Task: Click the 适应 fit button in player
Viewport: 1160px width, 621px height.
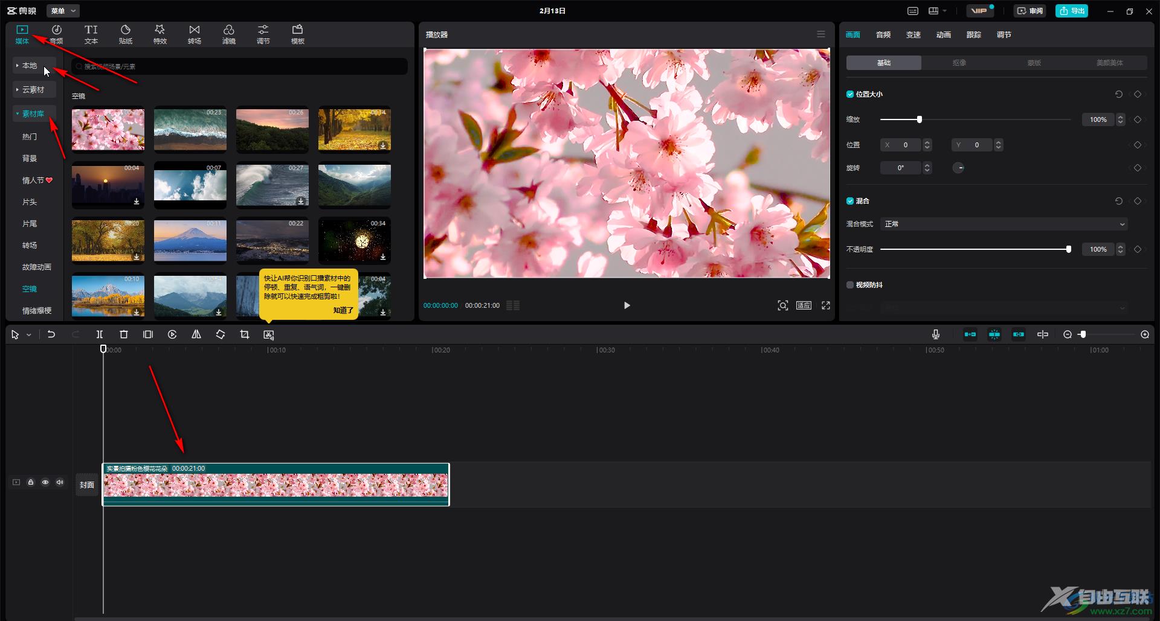Action: point(804,305)
